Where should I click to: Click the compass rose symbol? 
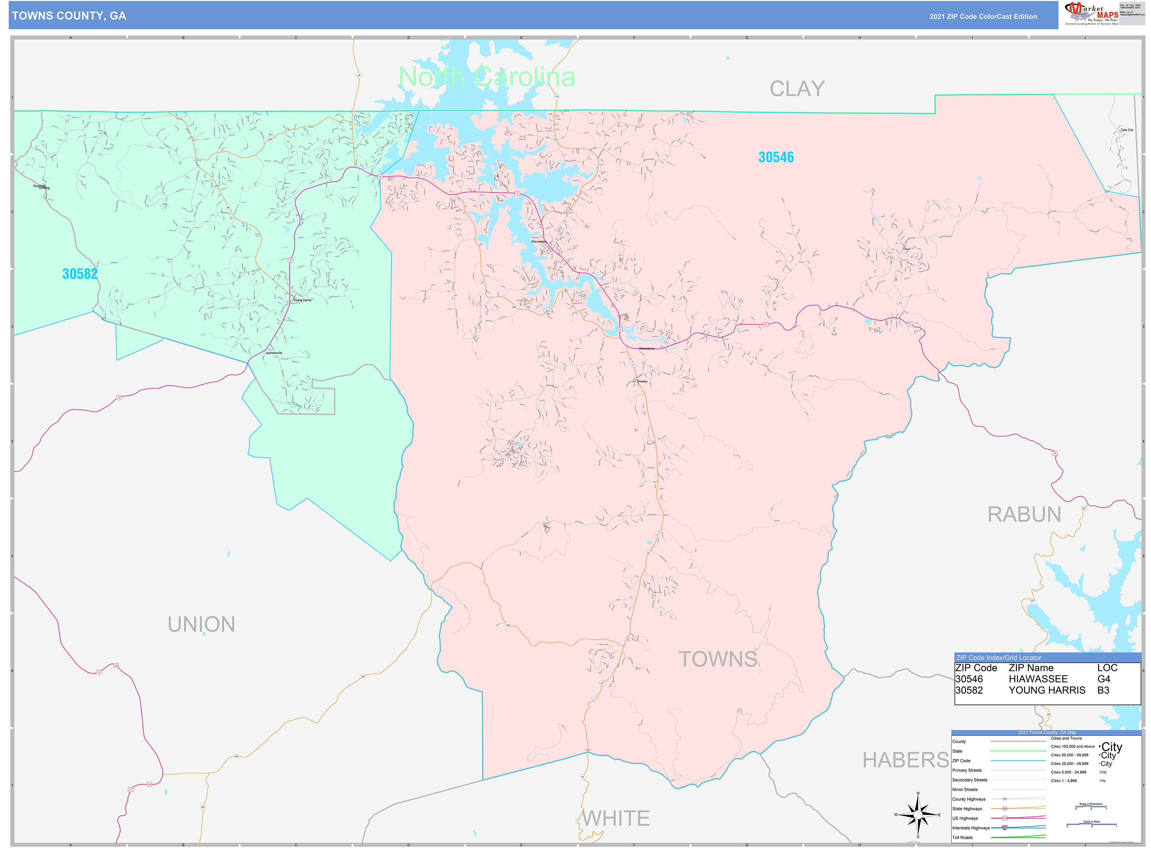pos(918,815)
